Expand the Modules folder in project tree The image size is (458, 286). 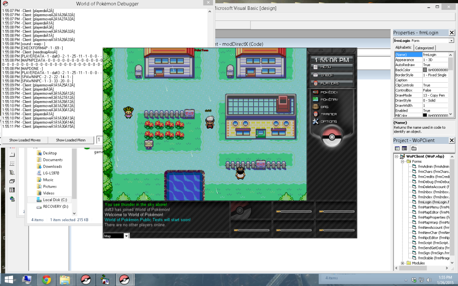(403, 263)
